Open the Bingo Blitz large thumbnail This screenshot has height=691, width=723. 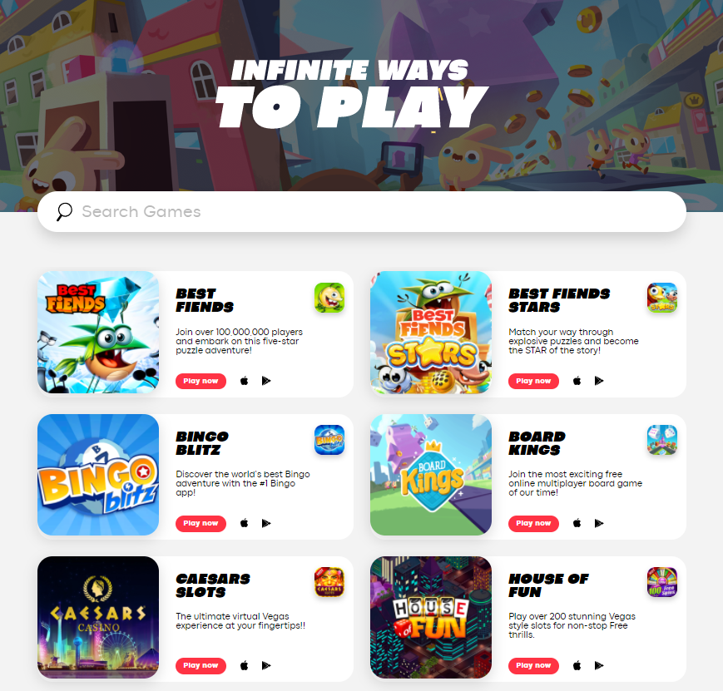click(x=98, y=475)
